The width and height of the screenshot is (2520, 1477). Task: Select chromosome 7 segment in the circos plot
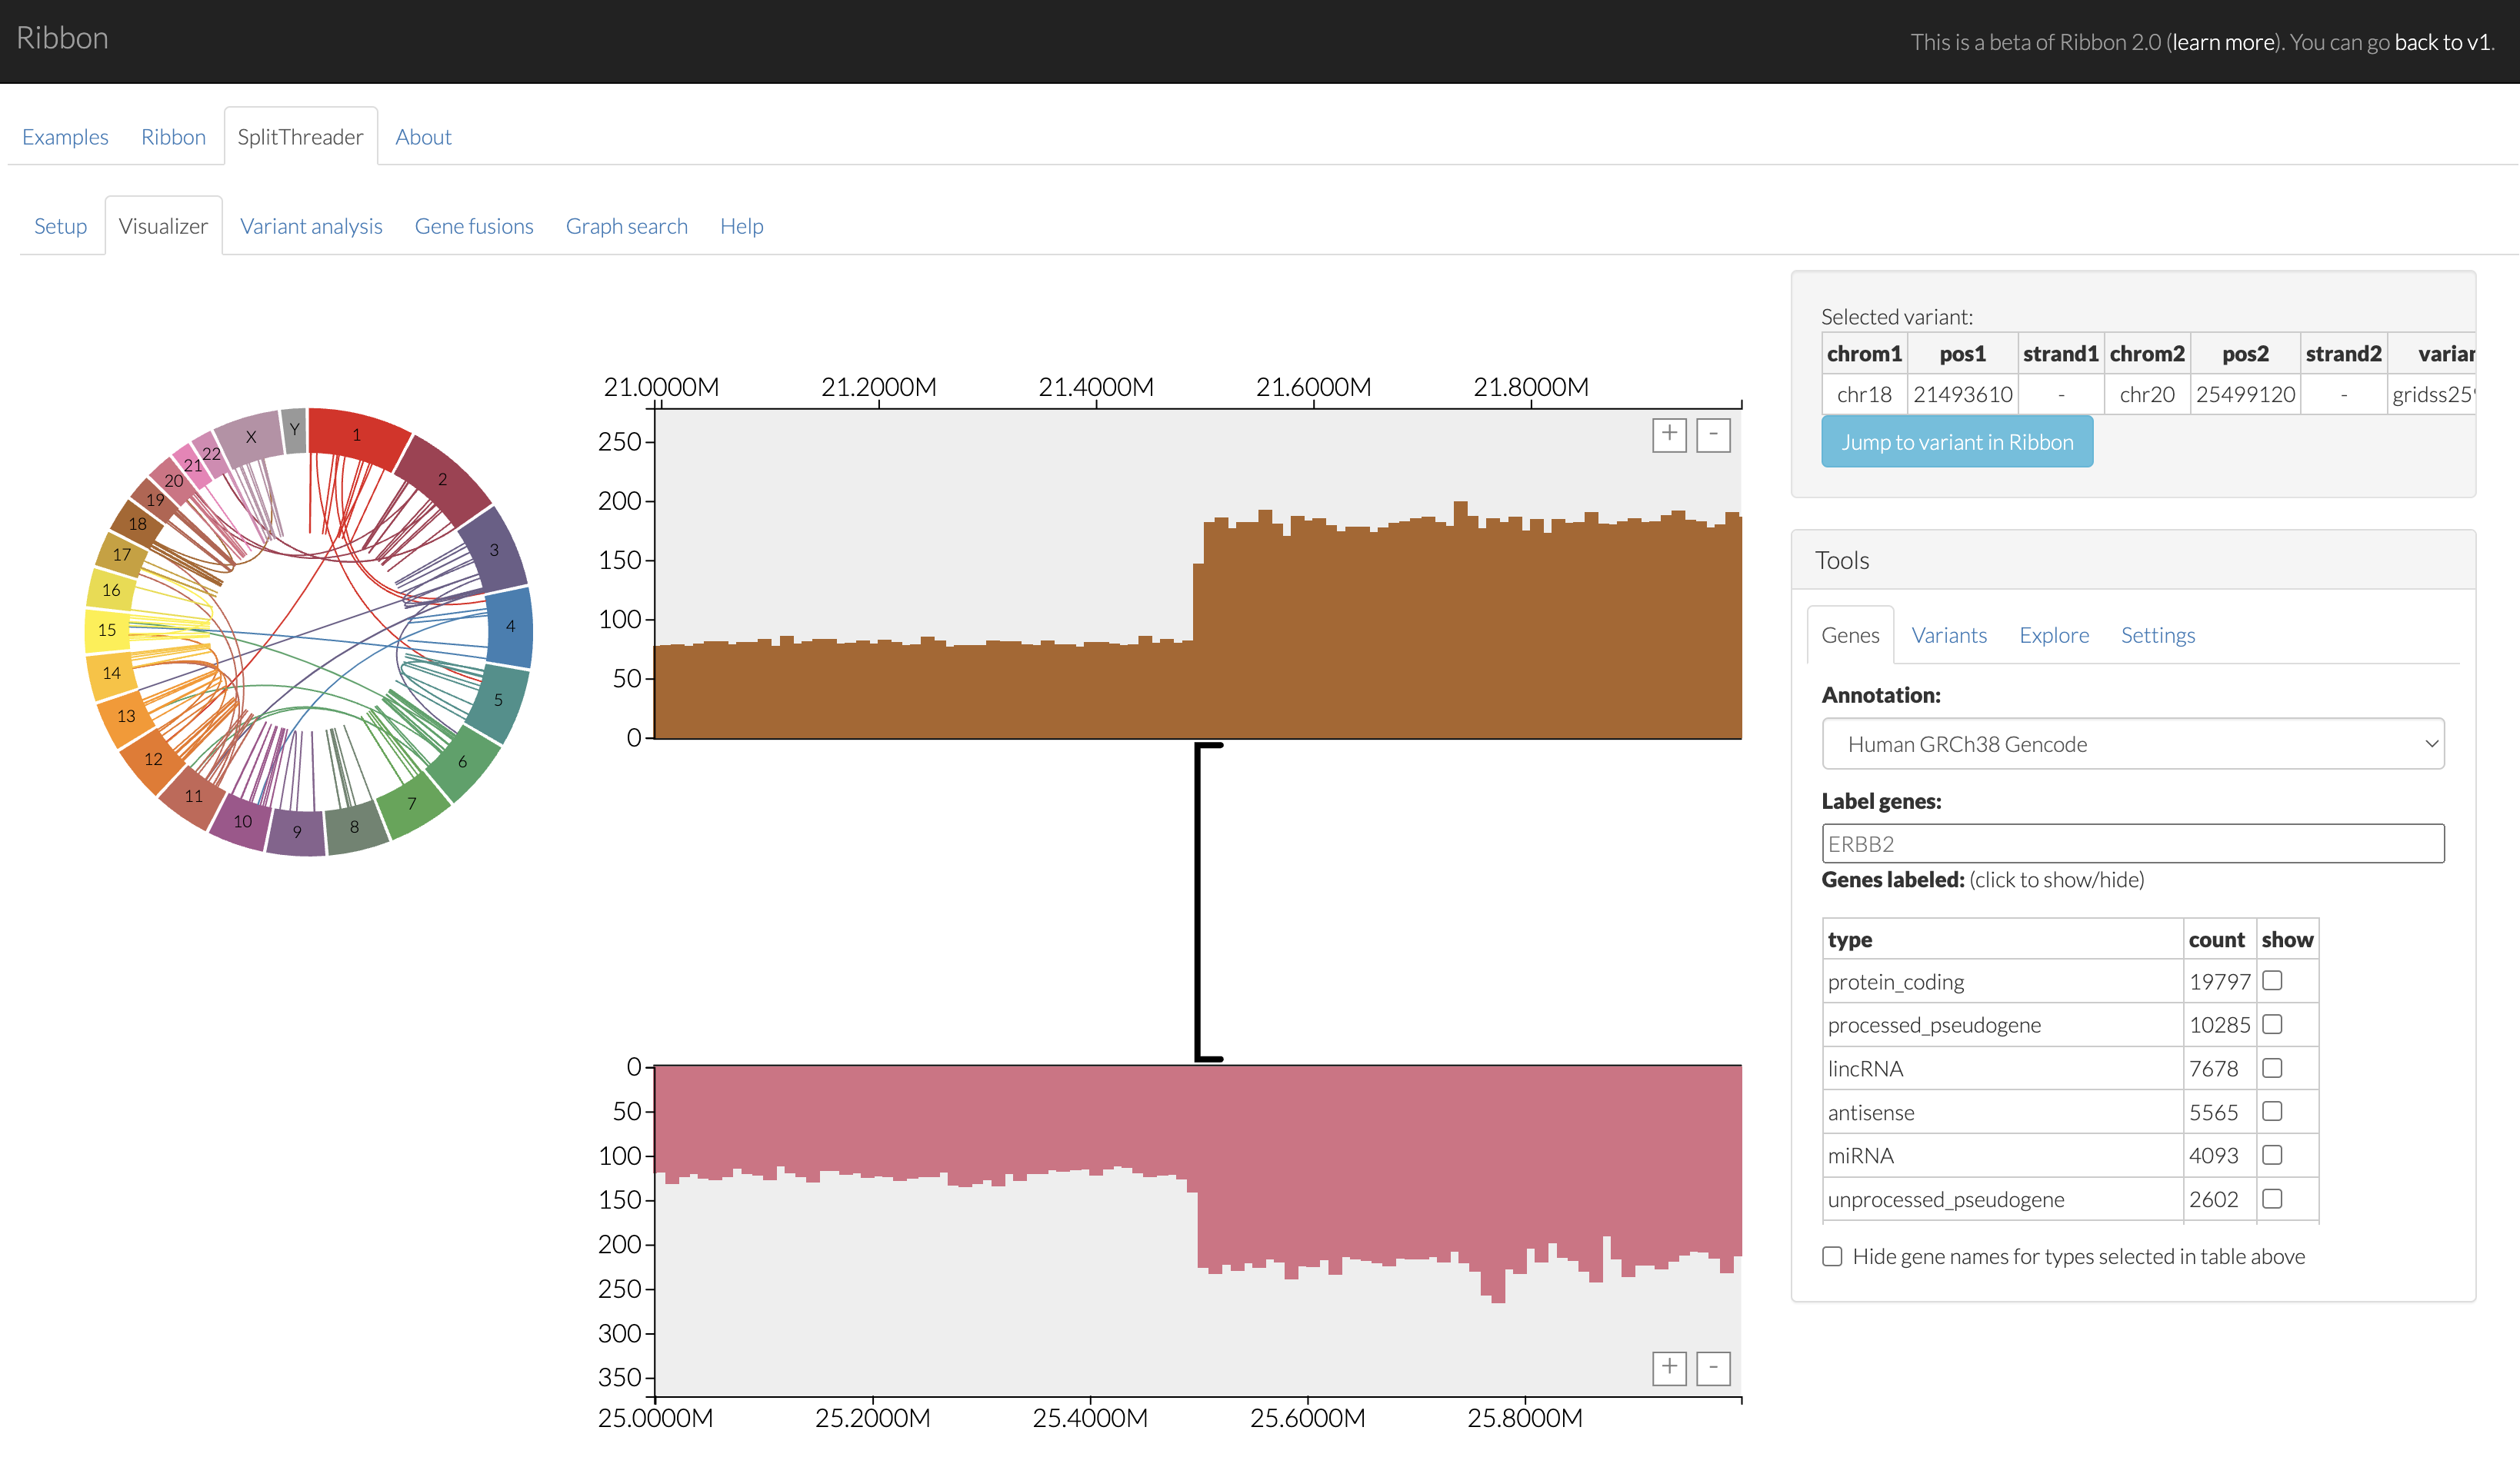pos(412,803)
